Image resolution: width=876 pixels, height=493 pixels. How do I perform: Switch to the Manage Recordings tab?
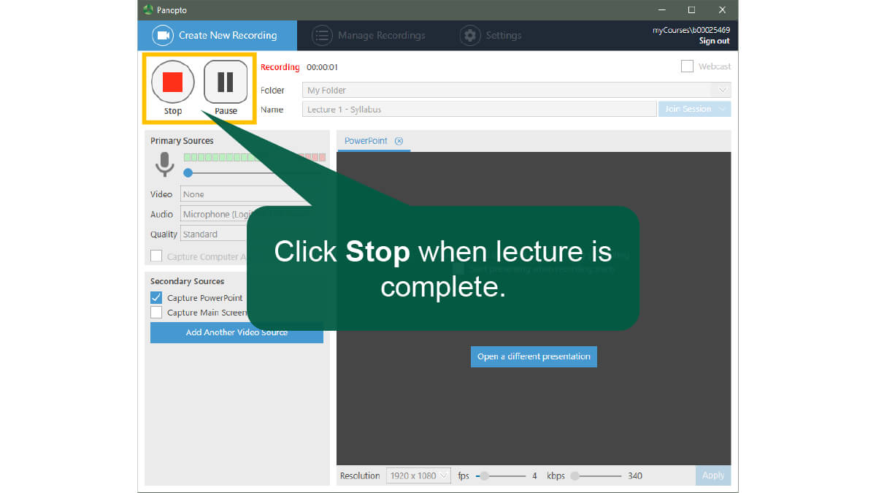[380, 35]
